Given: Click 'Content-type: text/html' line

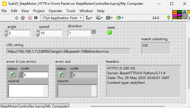Looking at the screenshot, I should [x=126, y=83].
